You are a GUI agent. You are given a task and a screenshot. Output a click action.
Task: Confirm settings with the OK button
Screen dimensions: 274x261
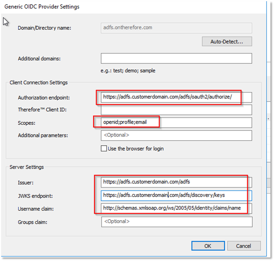click(x=208, y=246)
